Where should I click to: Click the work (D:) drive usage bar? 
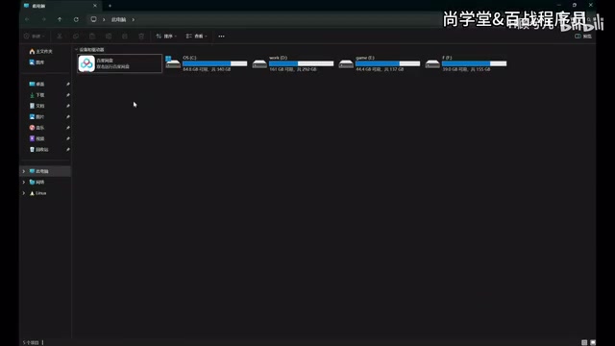[301, 63]
